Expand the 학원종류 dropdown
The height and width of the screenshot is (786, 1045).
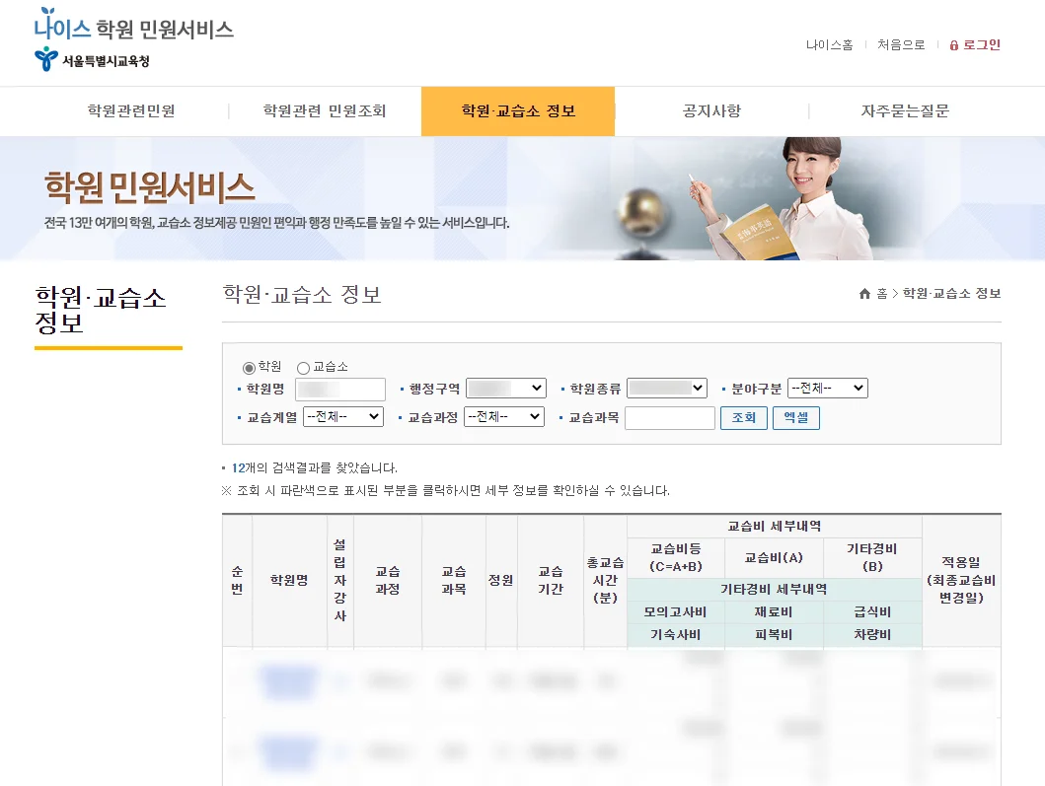667,389
